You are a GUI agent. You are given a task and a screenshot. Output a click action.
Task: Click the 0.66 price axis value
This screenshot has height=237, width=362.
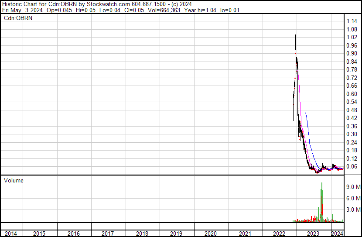(x=352, y=86)
